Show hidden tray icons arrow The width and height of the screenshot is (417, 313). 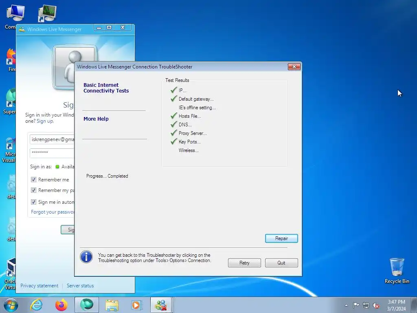(346, 305)
